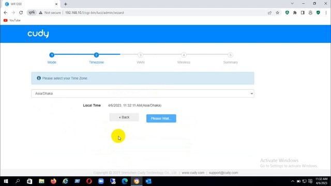Open Outlook from taskbar
Screen dimensions: 331x186
point(148,181)
